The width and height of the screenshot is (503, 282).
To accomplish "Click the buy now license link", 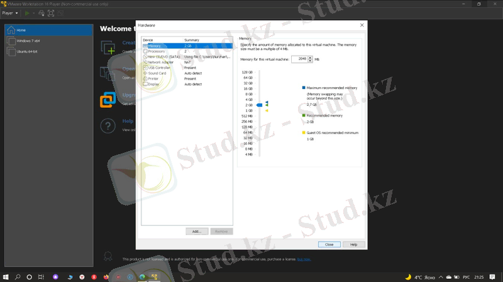I will pyautogui.click(x=304, y=259).
